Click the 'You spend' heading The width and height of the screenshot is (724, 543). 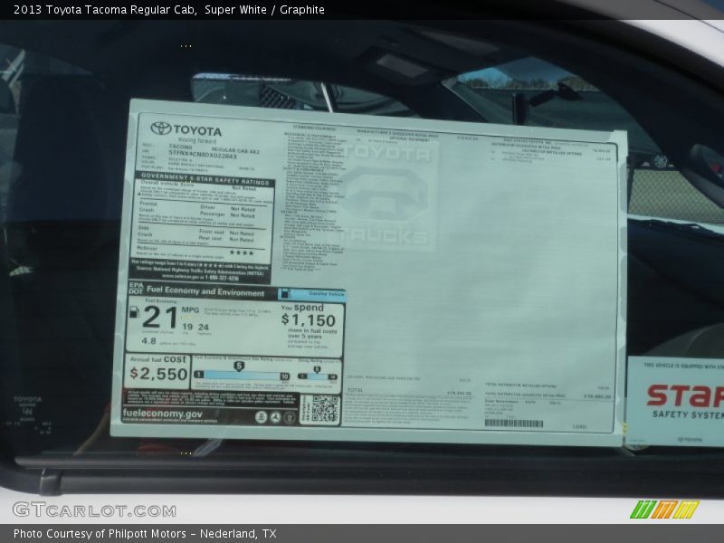pos(302,307)
